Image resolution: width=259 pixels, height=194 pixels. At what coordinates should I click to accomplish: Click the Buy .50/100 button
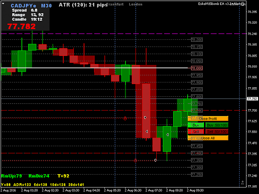[x=217, y=125]
